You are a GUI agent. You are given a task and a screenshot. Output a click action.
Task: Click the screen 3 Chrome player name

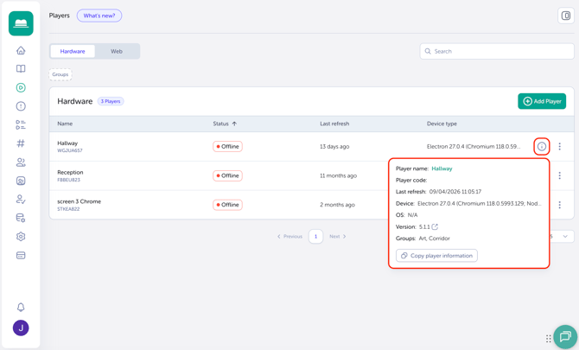(79, 201)
